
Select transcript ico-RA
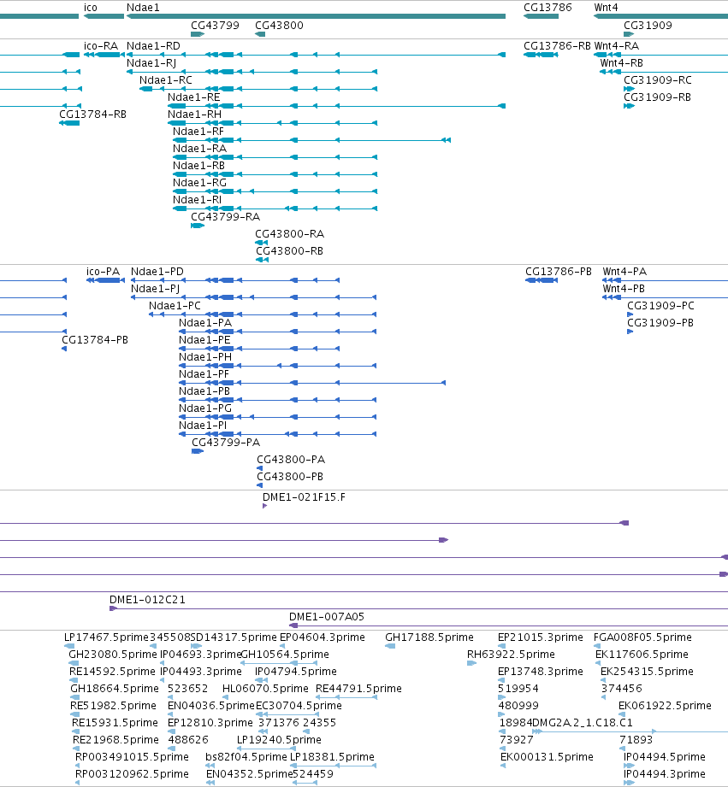[104, 55]
